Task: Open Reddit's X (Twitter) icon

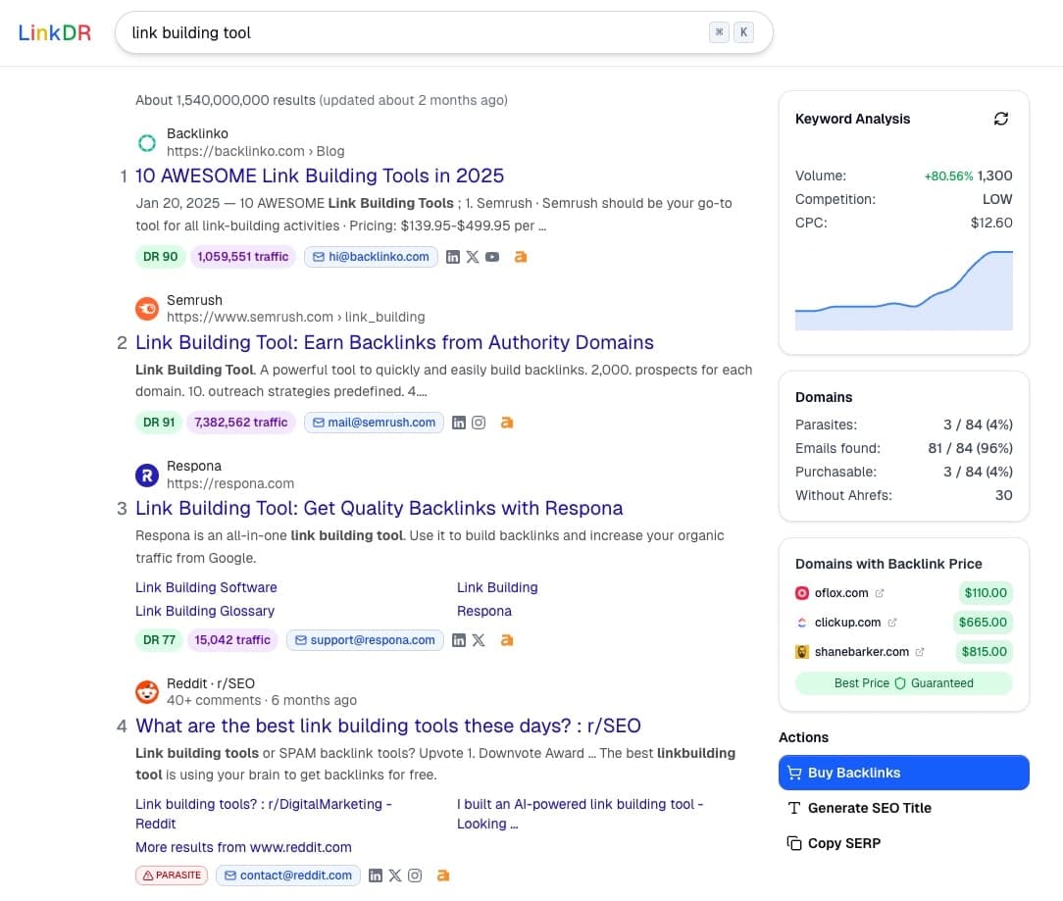Action: [x=395, y=876]
